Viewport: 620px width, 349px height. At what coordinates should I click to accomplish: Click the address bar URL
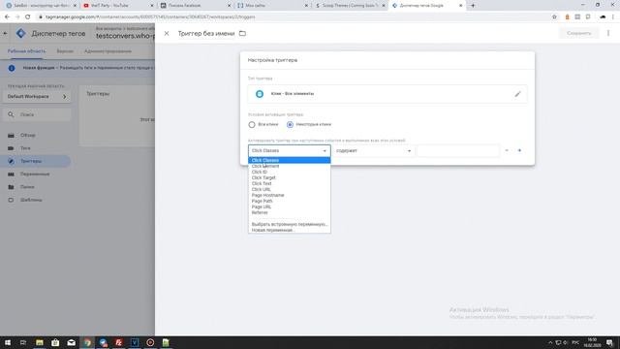click(150, 17)
